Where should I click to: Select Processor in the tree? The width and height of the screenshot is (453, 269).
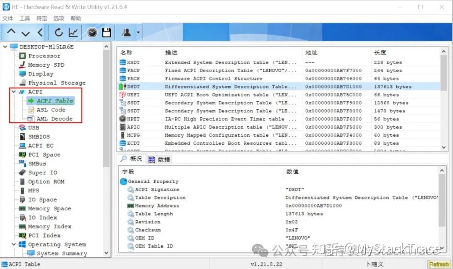(44, 56)
